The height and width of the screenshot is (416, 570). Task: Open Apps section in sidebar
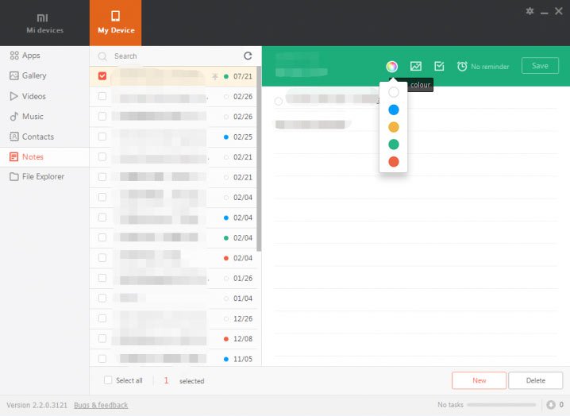point(44,56)
